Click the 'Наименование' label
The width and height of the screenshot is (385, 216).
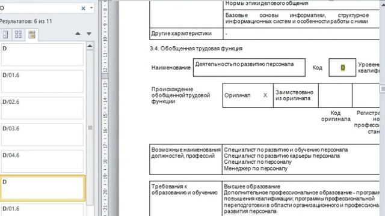(171, 68)
